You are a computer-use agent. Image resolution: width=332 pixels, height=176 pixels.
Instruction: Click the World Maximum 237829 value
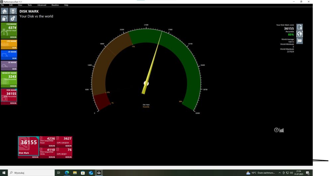290,51
